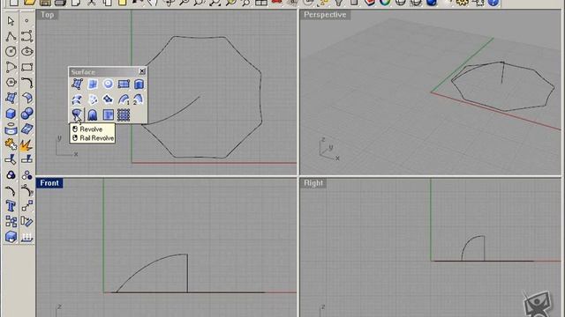Click the Sweep 1 Rail icon
The width and height of the screenshot is (565, 317).
coord(124,100)
